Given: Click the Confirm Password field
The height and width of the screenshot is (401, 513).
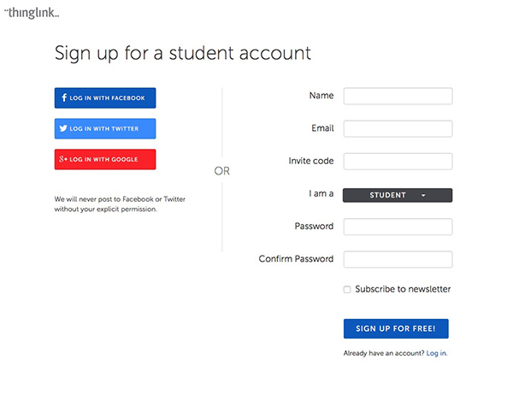Looking at the screenshot, I should click(x=398, y=259).
